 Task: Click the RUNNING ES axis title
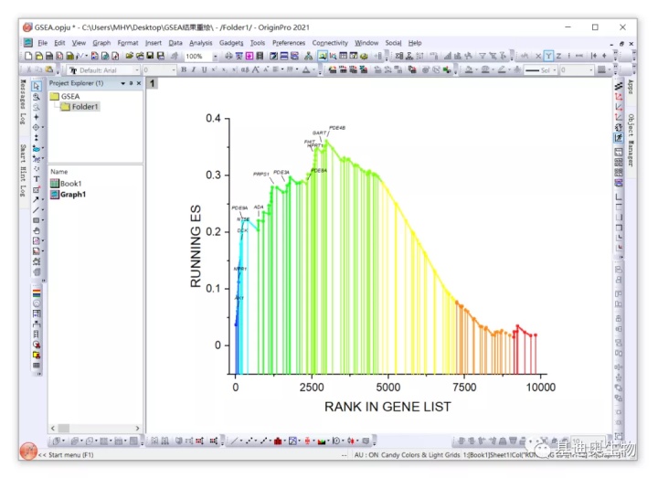click(196, 247)
